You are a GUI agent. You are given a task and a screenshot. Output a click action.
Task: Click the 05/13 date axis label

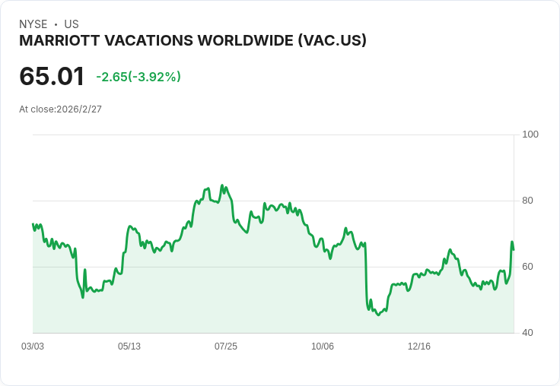[129, 346]
